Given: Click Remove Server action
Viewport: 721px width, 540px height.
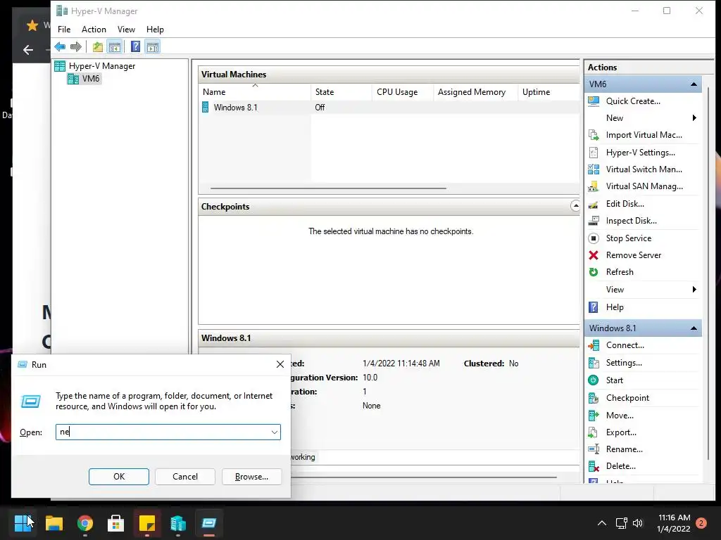Looking at the screenshot, I should click(633, 255).
